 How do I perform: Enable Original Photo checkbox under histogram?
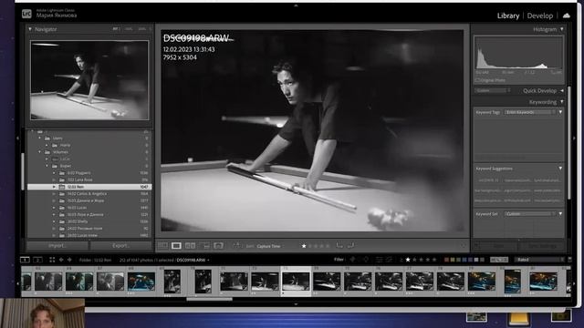pos(477,80)
